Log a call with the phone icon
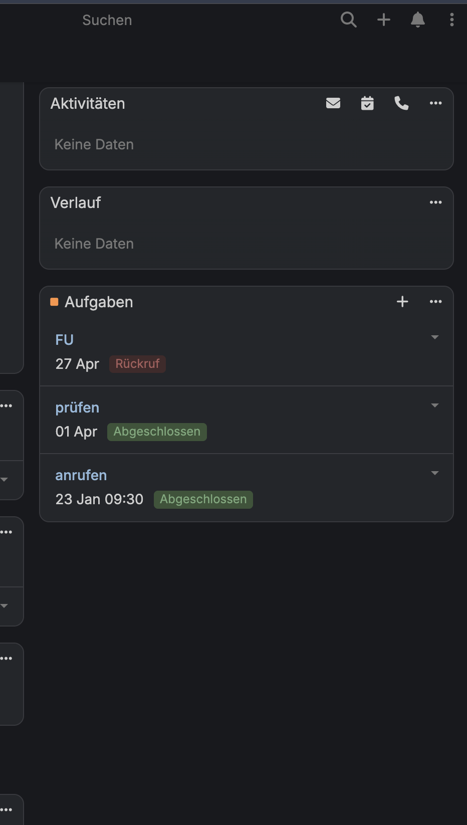Screen dimensions: 467x825 pyautogui.click(x=401, y=103)
